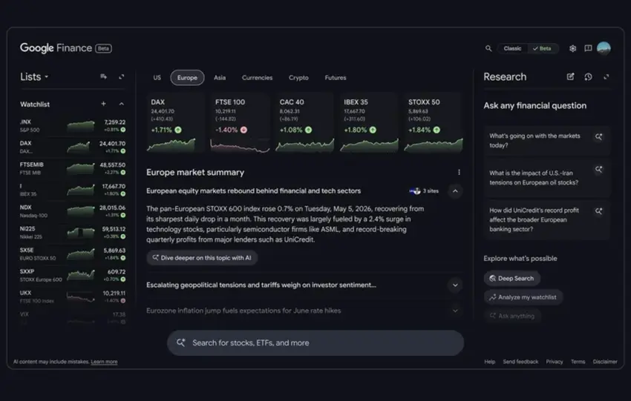Switch to the US markets tab

[157, 78]
